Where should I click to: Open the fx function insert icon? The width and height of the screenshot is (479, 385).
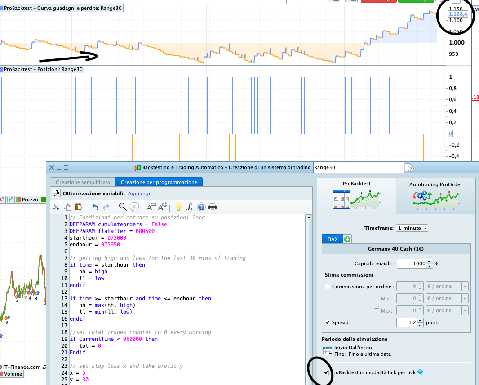pos(190,207)
